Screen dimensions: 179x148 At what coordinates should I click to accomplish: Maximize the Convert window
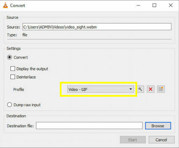(154, 5)
